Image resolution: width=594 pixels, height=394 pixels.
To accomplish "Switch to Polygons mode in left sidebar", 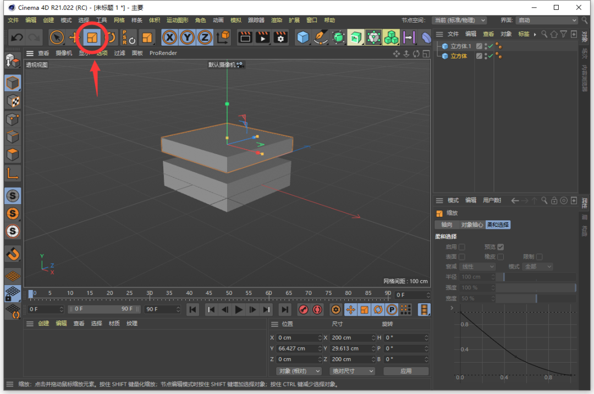I will point(13,155).
